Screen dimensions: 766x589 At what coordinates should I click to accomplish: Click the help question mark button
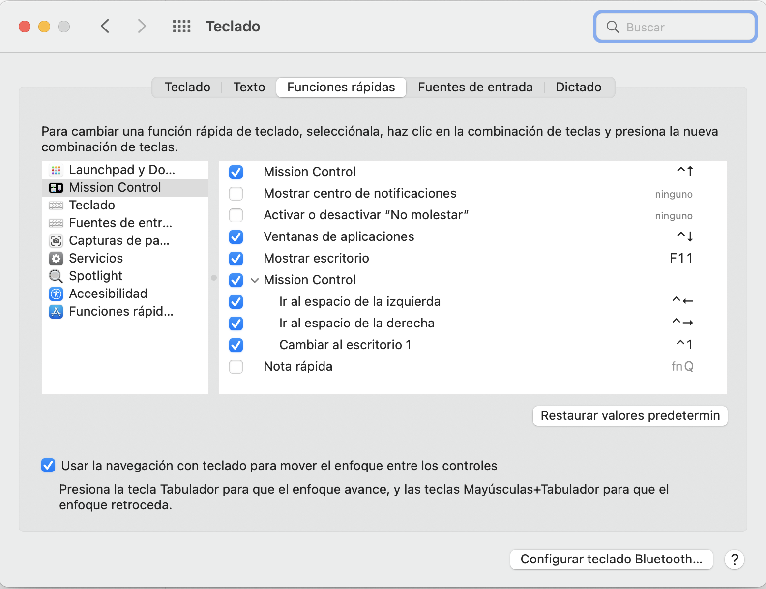(x=734, y=560)
